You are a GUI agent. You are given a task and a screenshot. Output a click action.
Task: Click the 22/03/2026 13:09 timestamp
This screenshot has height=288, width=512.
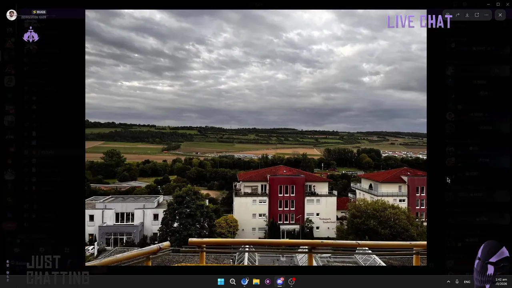point(34,17)
